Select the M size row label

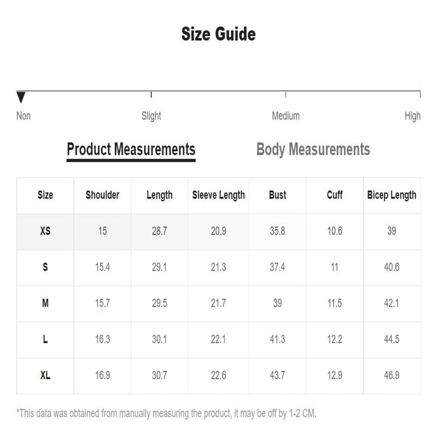coord(45,303)
